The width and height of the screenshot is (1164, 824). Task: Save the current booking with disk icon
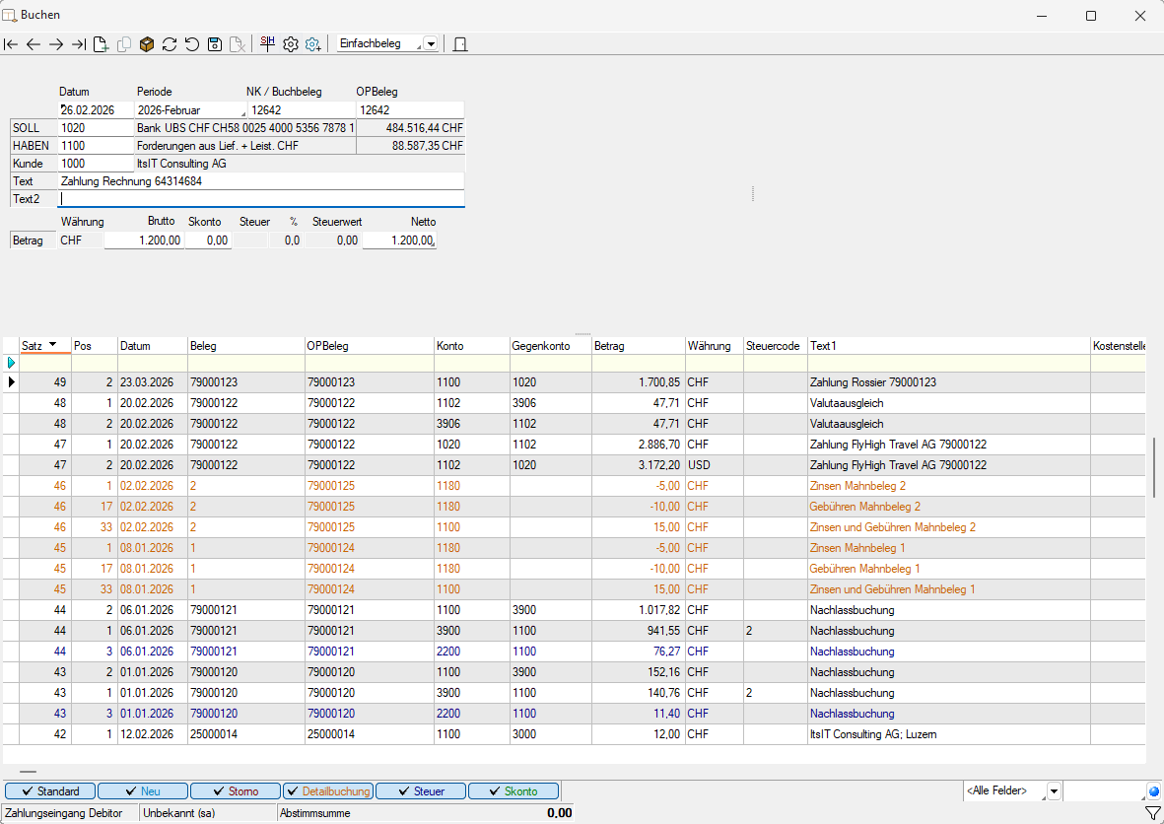point(214,44)
